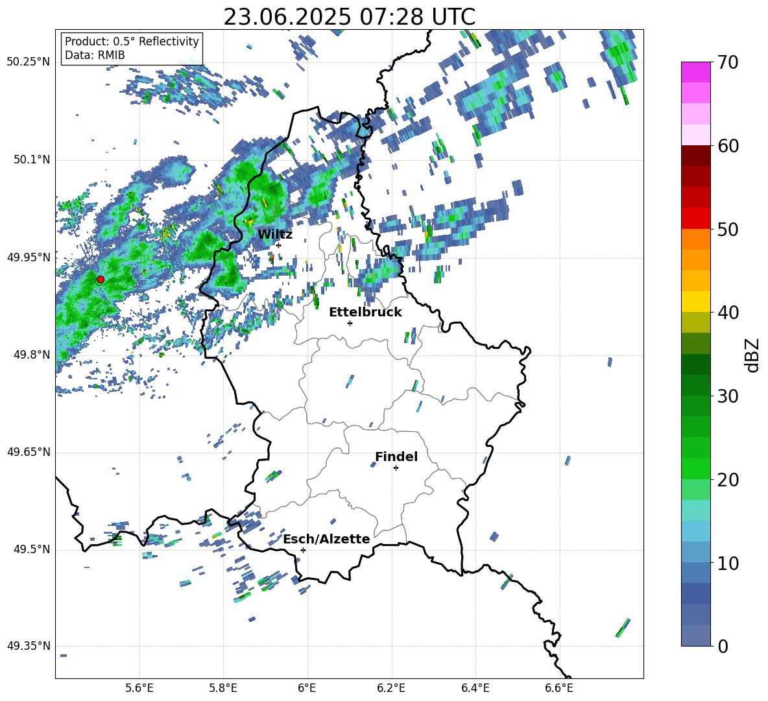Click the title 23.06.2025 07:28 UTC
Viewport: 768px width, 701px height.
click(349, 17)
